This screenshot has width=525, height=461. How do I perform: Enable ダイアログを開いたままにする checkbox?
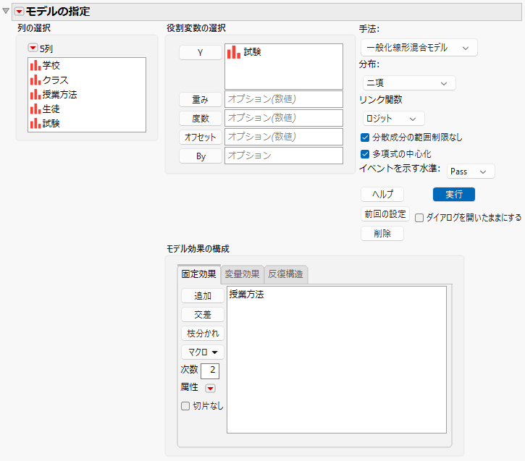tap(419, 218)
